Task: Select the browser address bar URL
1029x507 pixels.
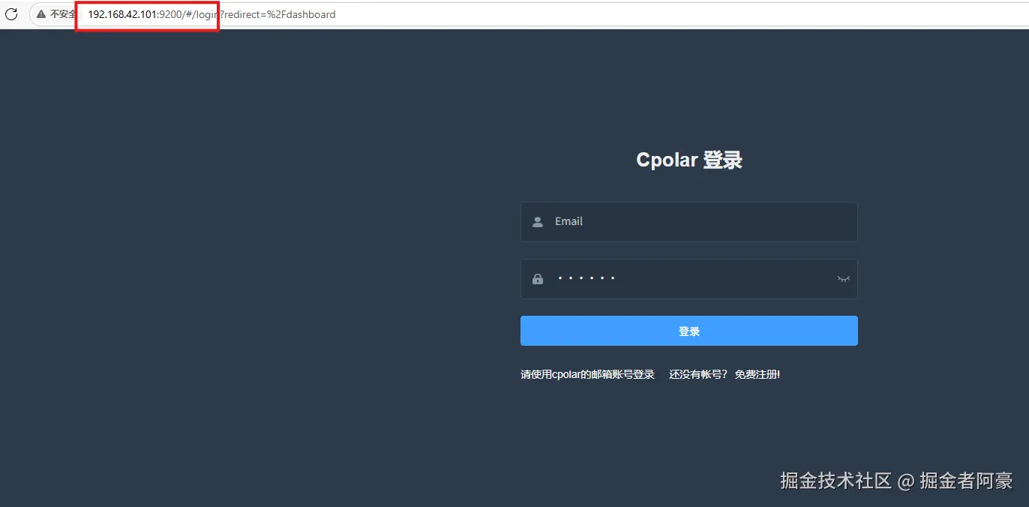Action: (211, 14)
